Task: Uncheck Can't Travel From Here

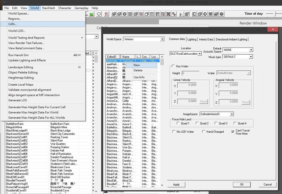Action: point(233,132)
